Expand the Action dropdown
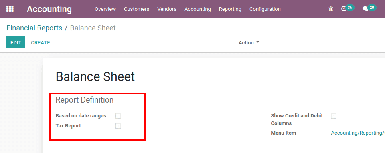 (x=249, y=43)
